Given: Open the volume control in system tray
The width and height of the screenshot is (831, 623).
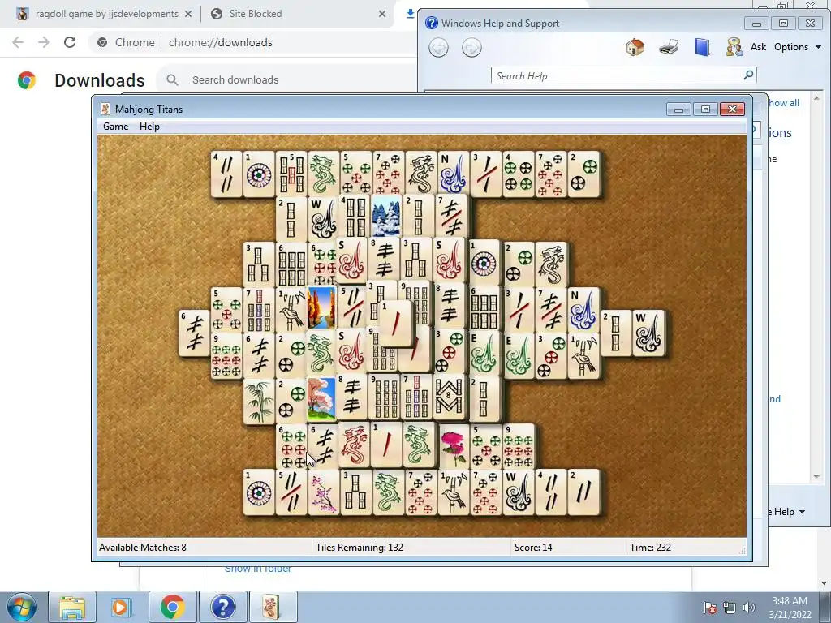Looking at the screenshot, I should tap(749, 608).
